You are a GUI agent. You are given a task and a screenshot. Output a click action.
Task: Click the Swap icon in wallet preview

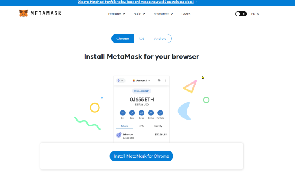(x=141, y=113)
